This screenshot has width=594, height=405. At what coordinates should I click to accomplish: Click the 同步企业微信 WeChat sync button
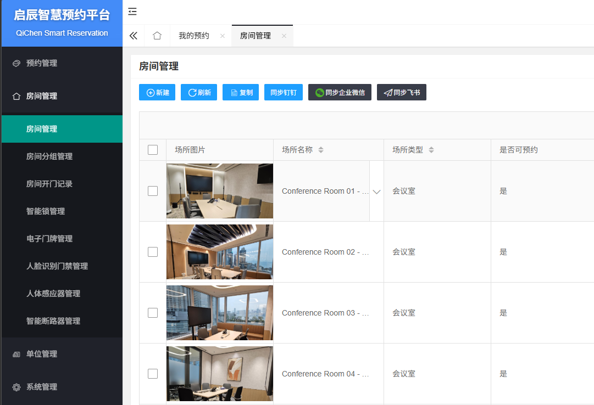(x=340, y=93)
